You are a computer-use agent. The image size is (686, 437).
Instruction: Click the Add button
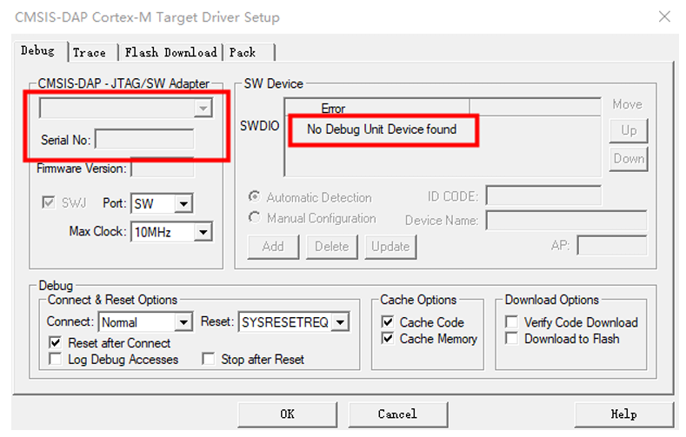click(x=273, y=247)
